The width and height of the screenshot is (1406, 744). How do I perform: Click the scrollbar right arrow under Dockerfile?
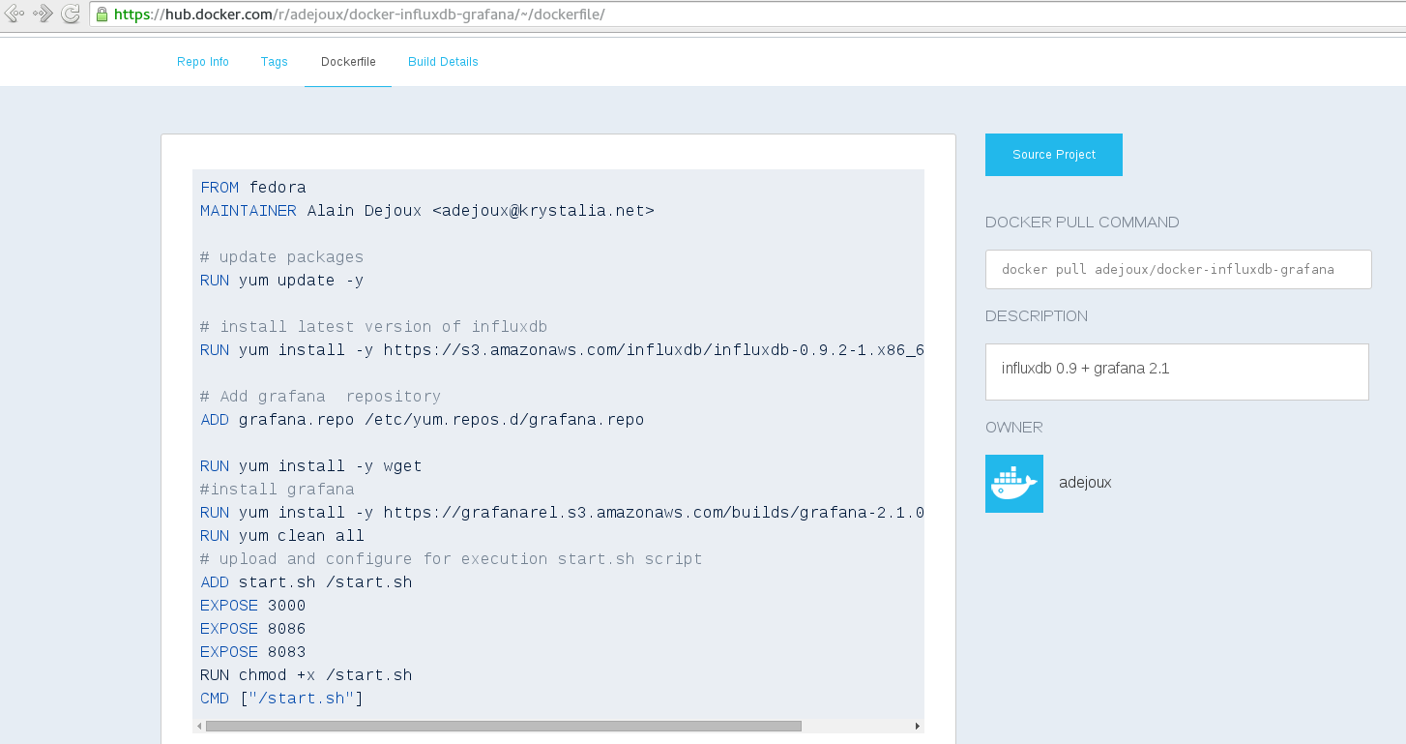pos(918,726)
